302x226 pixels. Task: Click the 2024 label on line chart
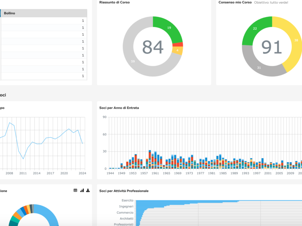click(82, 173)
